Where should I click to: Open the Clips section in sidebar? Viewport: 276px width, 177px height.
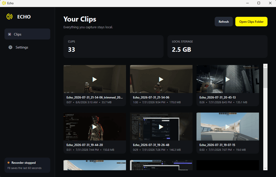[x=27, y=34]
